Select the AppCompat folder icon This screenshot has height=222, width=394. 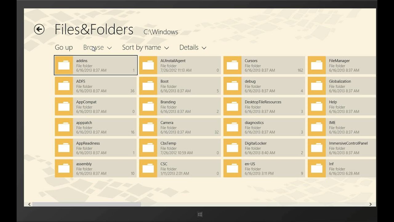(x=64, y=107)
